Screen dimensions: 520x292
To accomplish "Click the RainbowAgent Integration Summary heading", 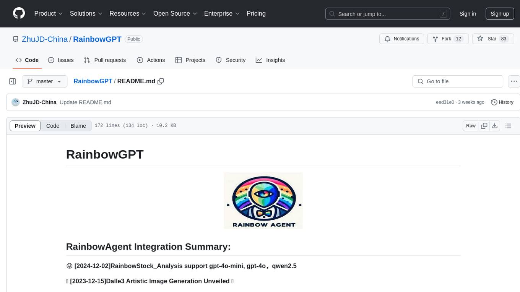I will (148, 247).
